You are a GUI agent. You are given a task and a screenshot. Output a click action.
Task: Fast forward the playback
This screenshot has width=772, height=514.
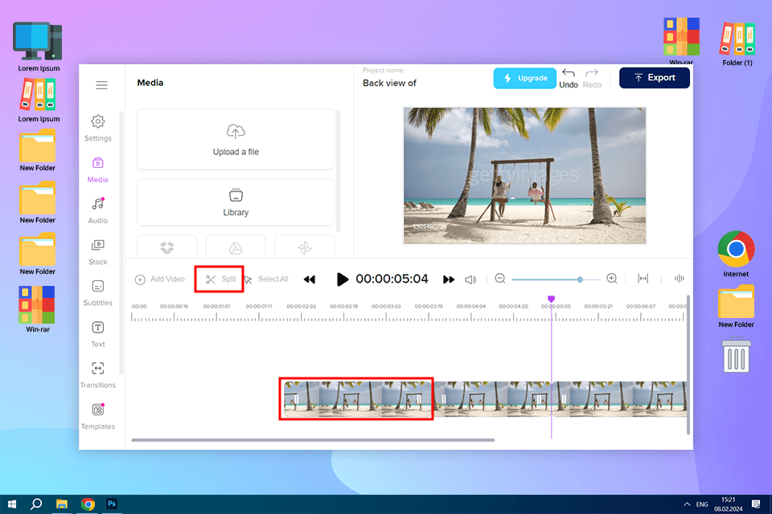[449, 279]
